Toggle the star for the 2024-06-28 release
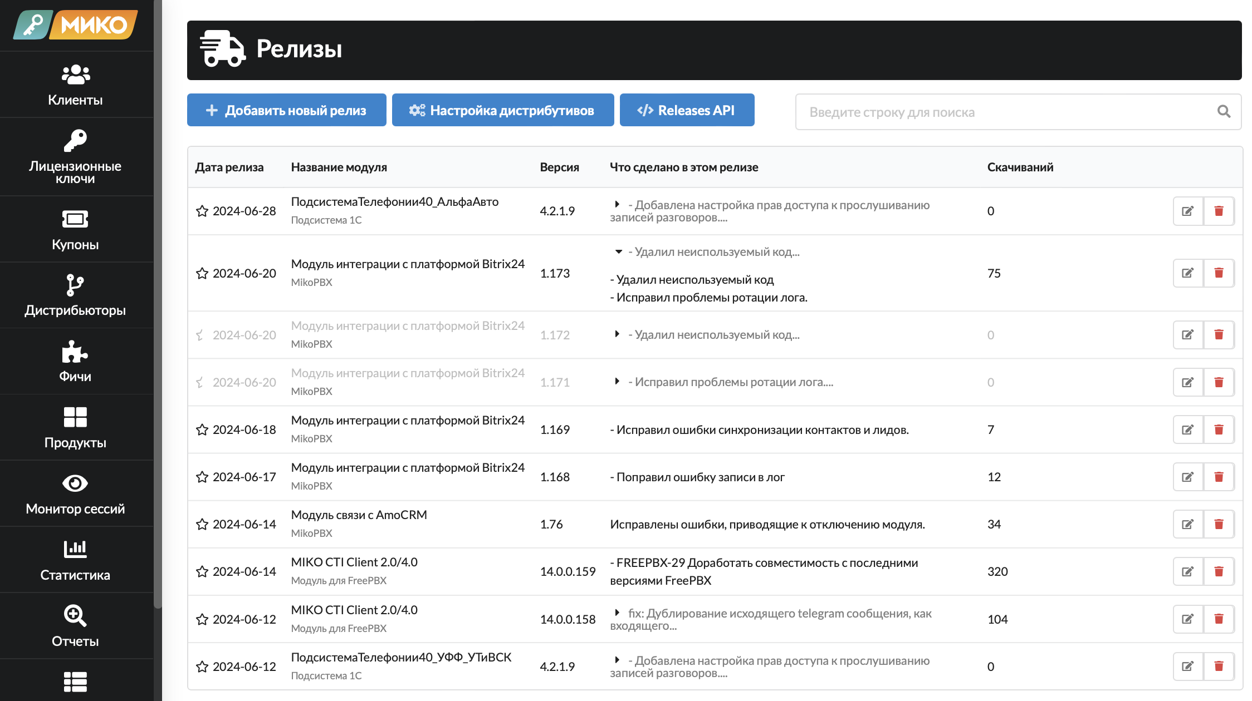The image size is (1252, 701). click(x=202, y=211)
